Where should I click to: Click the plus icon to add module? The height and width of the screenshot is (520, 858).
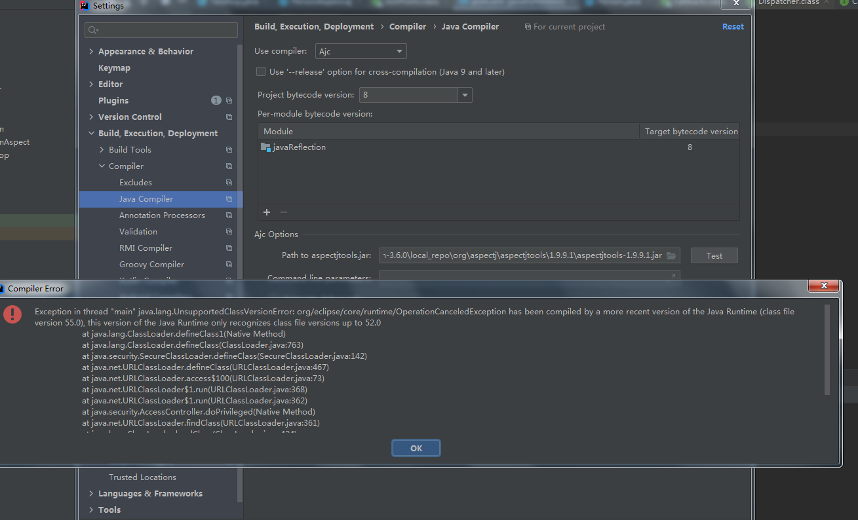[267, 212]
